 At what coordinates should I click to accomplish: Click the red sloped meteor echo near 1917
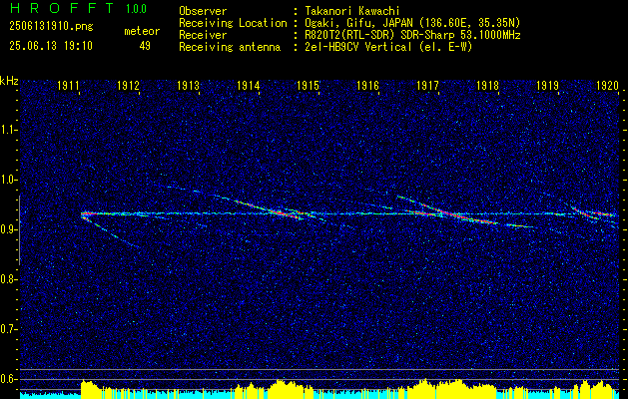[460, 215]
